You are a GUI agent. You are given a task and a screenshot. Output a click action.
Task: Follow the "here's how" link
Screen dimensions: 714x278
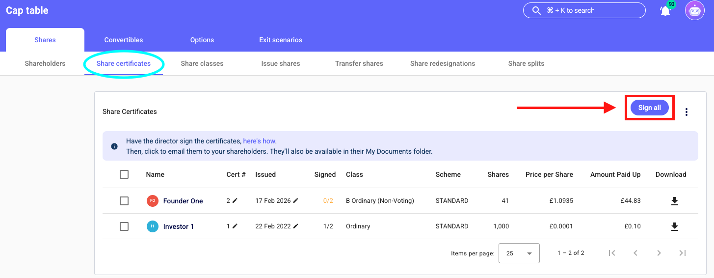pyautogui.click(x=259, y=141)
